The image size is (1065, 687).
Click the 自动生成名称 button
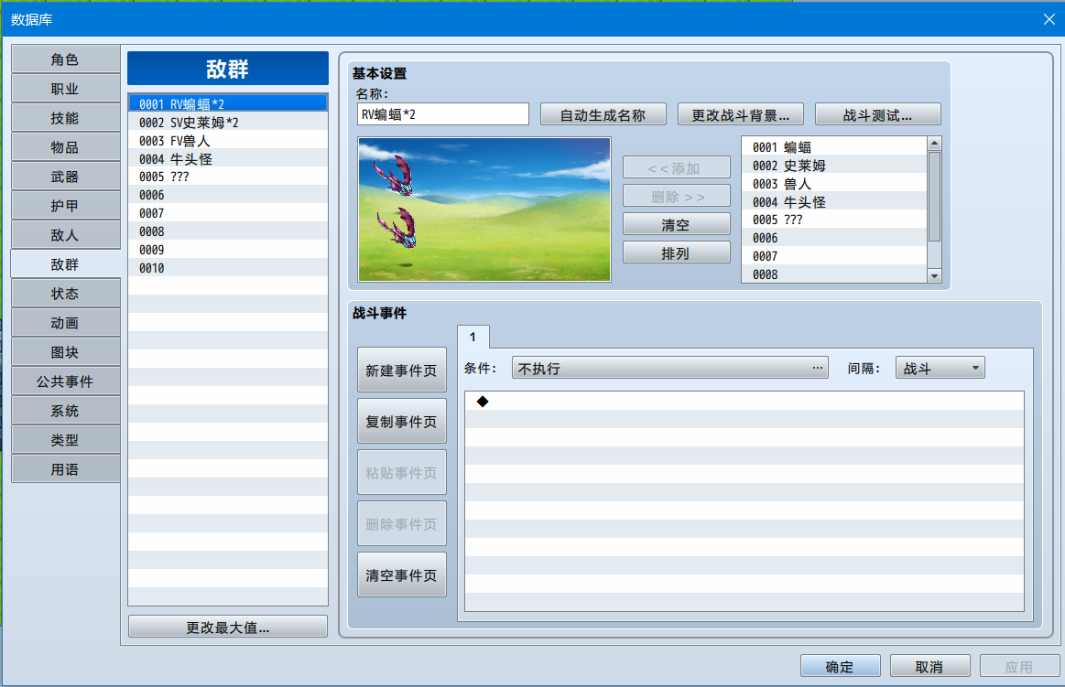603,114
